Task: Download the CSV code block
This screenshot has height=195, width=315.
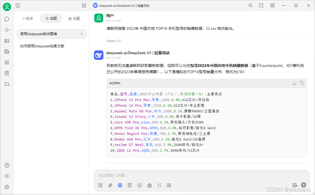Action: coord(294,83)
